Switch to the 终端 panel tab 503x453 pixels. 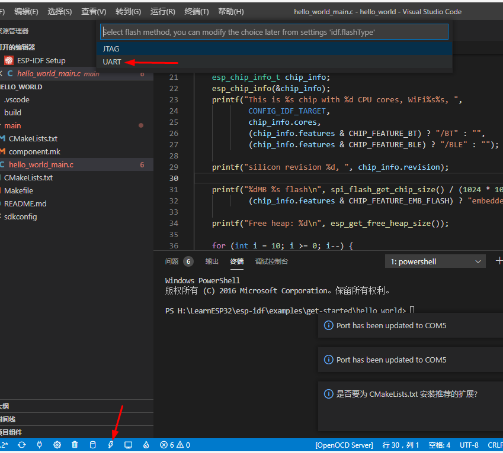click(x=237, y=261)
